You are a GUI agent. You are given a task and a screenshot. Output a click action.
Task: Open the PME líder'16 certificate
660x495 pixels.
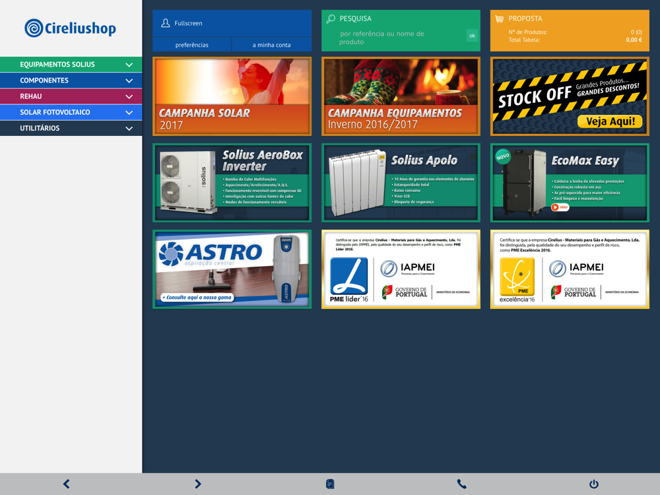pyautogui.click(x=401, y=269)
